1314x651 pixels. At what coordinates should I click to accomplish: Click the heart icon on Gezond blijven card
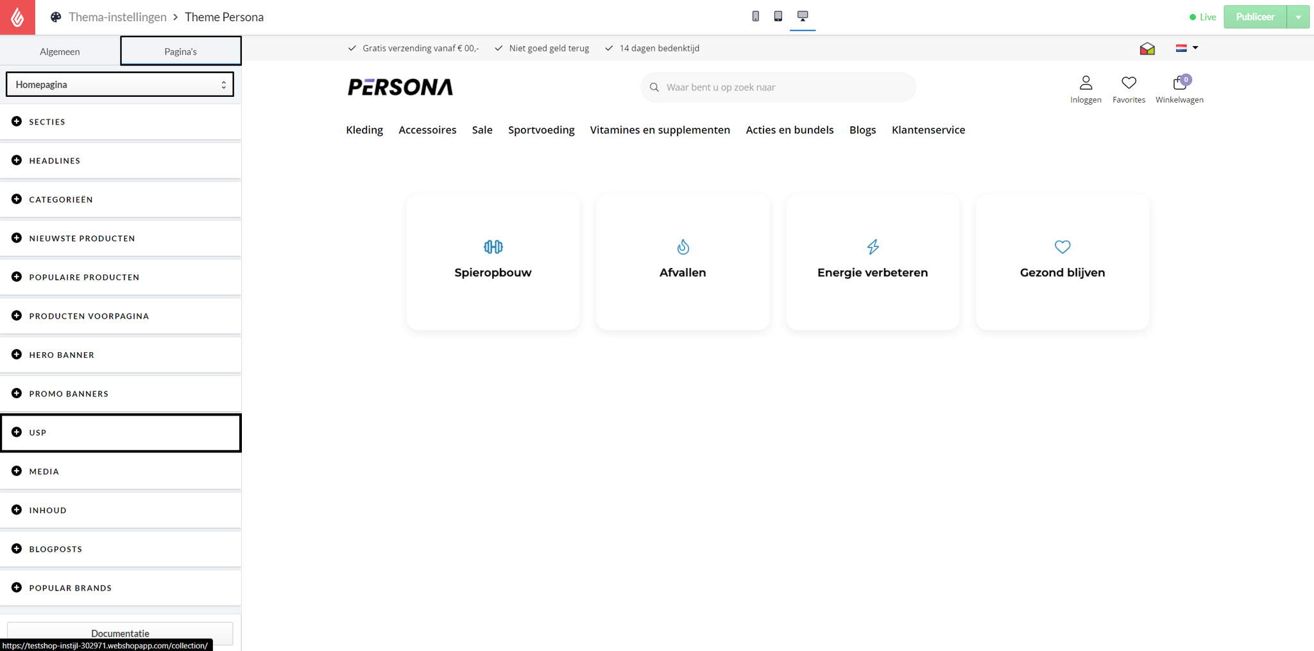(1062, 247)
